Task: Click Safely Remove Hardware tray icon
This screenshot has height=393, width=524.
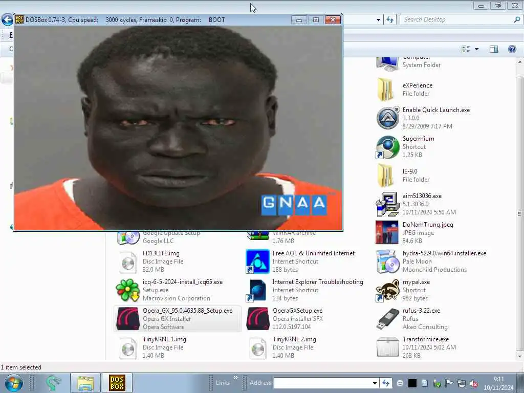Action: pos(437,383)
